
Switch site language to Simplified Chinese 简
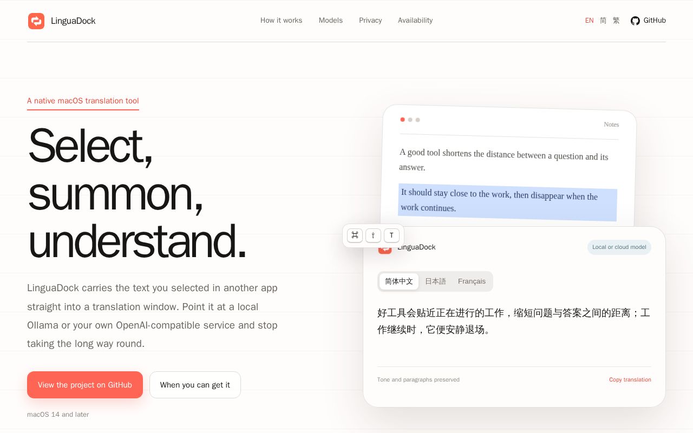coord(603,21)
